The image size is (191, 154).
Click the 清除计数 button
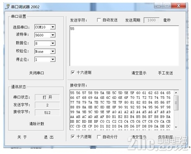(36, 124)
